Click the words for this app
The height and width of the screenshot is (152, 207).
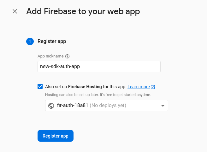coord(115,87)
